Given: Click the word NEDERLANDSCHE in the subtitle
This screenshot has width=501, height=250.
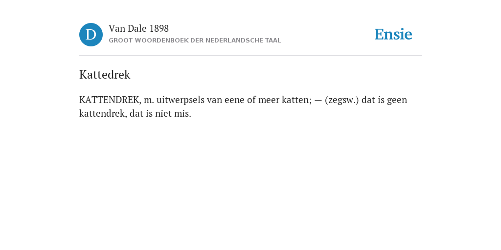Looking at the screenshot, I should [x=230, y=41].
